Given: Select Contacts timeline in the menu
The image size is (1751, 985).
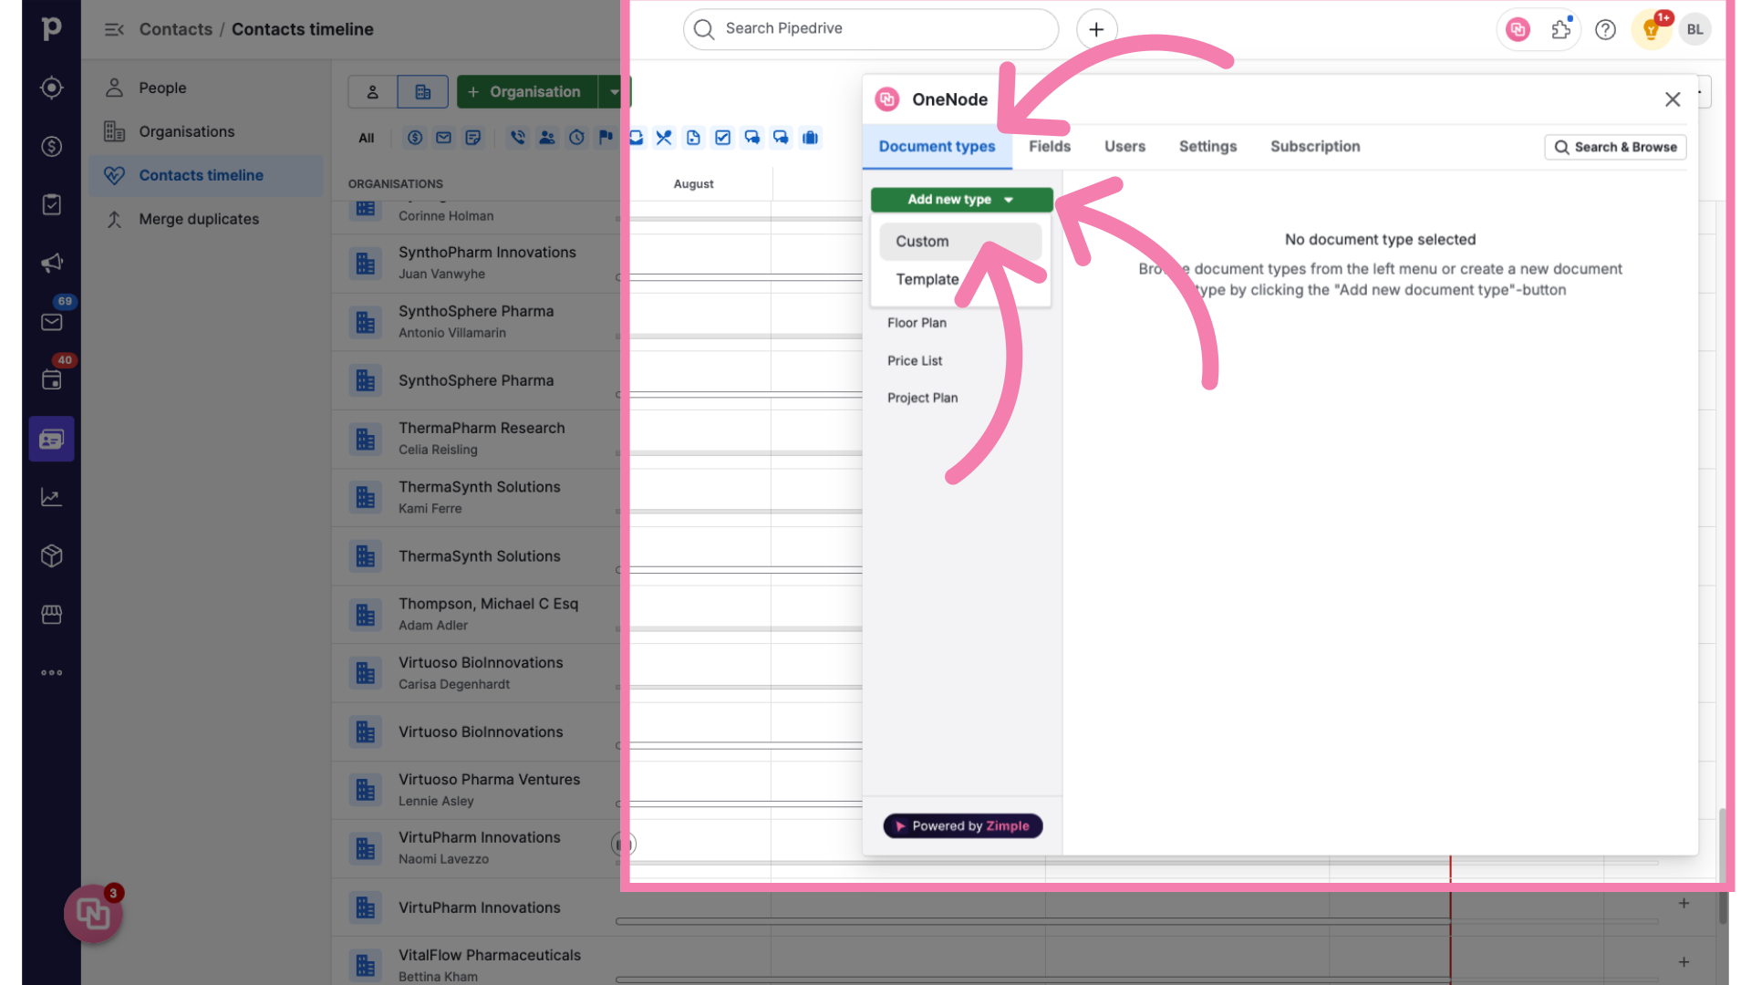Looking at the screenshot, I should [205, 175].
